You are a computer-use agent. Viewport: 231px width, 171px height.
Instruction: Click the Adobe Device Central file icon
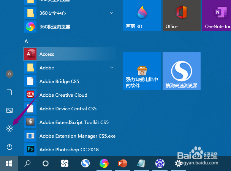tap(30, 108)
